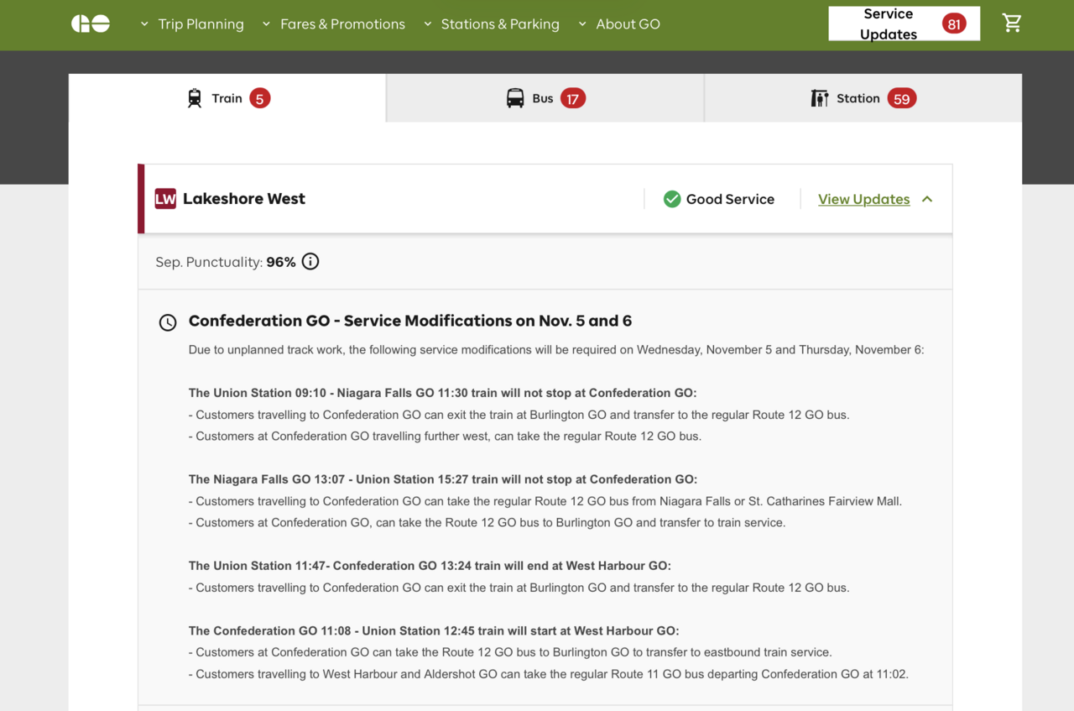Open the About GO dropdown
The image size is (1074, 711).
coord(619,24)
